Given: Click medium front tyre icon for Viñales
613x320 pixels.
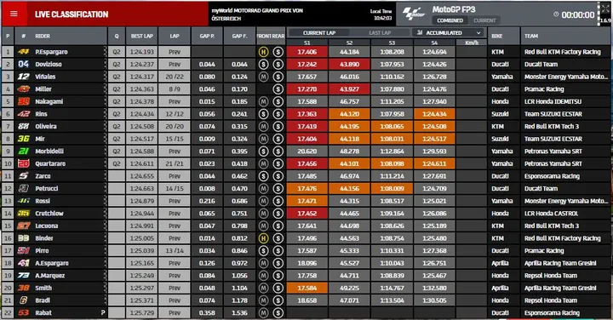Looking at the screenshot, I should (x=263, y=77).
